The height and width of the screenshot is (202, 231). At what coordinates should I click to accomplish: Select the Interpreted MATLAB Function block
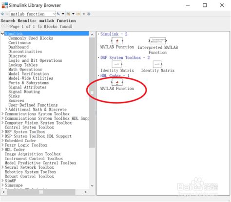point(158,46)
